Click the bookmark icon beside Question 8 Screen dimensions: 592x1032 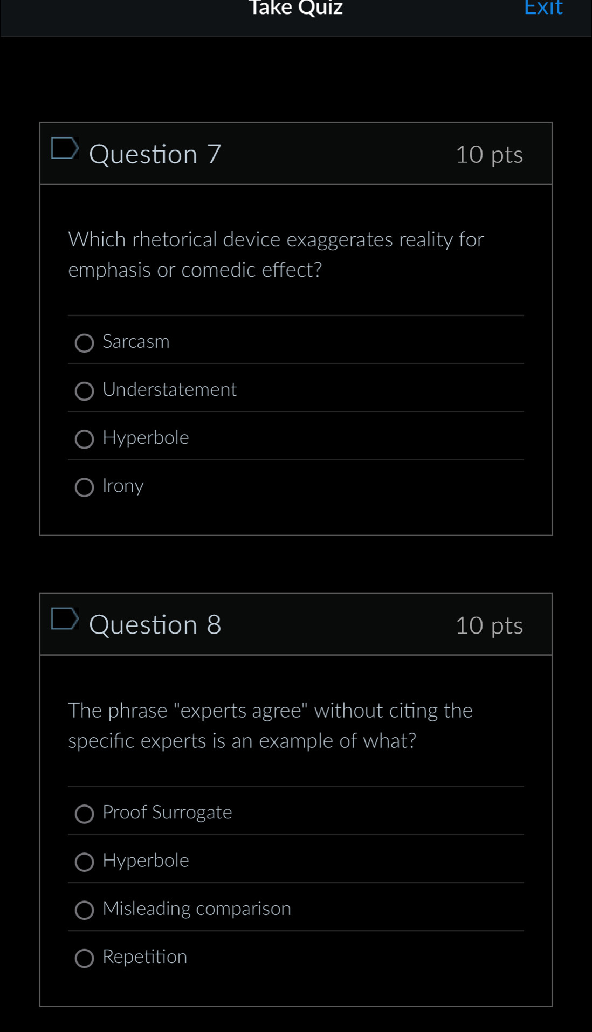coord(65,620)
